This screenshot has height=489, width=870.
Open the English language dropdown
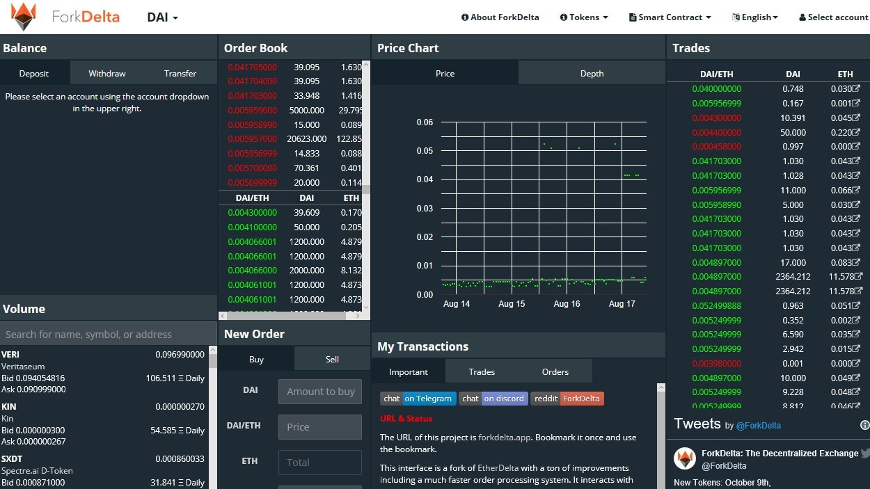(x=755, y=17)
